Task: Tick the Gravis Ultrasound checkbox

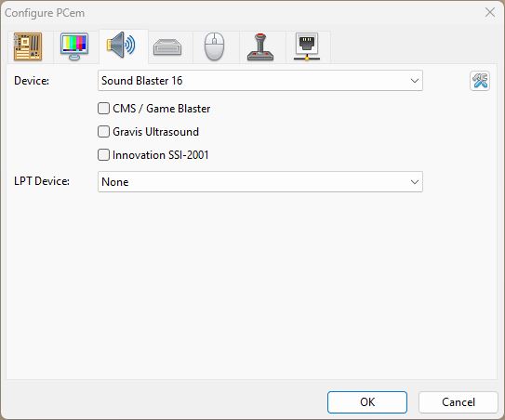Action: tap(104, 132)
